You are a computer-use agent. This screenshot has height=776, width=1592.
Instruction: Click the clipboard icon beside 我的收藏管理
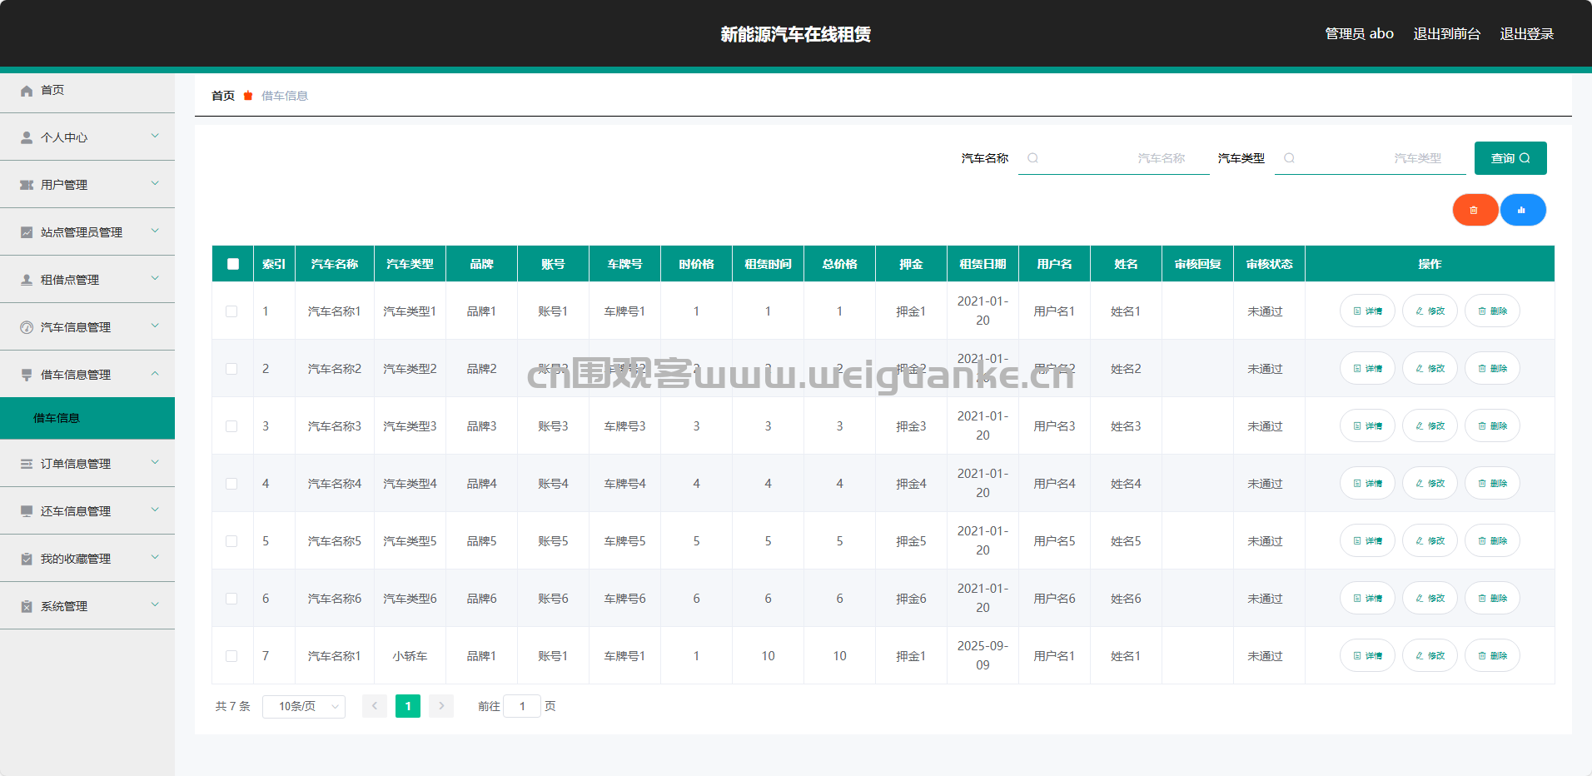click(x=27, y=559)
